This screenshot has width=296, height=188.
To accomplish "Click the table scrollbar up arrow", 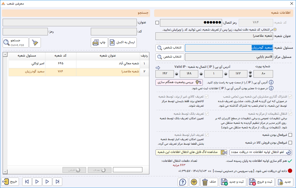I will pos(5,55).
